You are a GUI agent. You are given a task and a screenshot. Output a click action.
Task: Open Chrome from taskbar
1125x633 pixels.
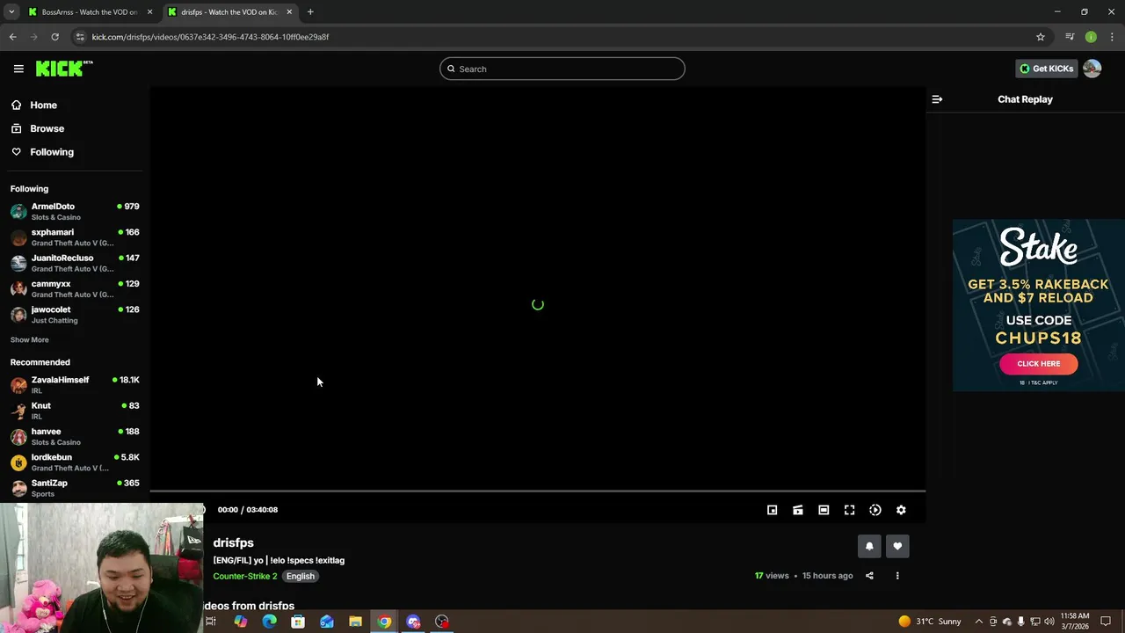click(x=384, y=622)
